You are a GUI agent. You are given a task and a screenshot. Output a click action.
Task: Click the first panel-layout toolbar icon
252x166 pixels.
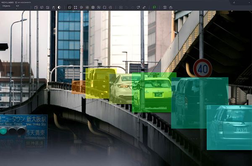pyautogui.click(x=36, y=8)
